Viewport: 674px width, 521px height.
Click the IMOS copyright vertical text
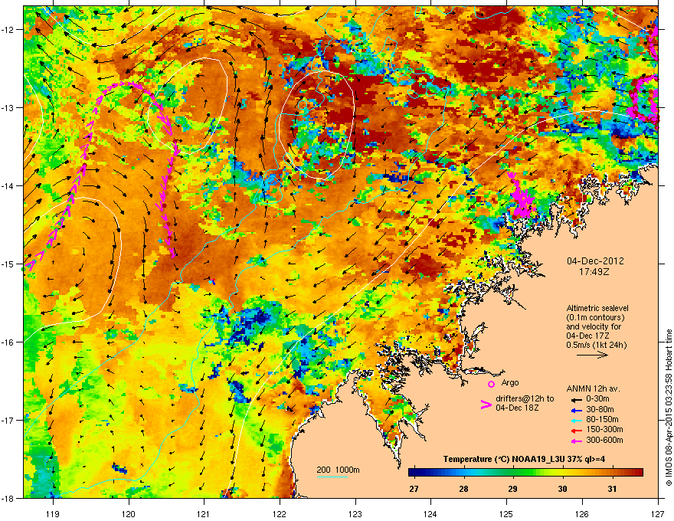pos(669,408)
